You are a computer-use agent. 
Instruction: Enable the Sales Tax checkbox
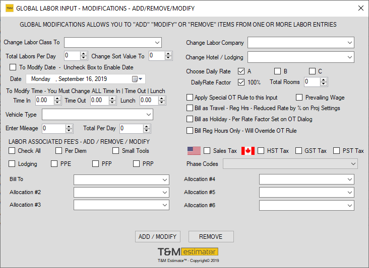pyautogui.click(x=207, y=151)
